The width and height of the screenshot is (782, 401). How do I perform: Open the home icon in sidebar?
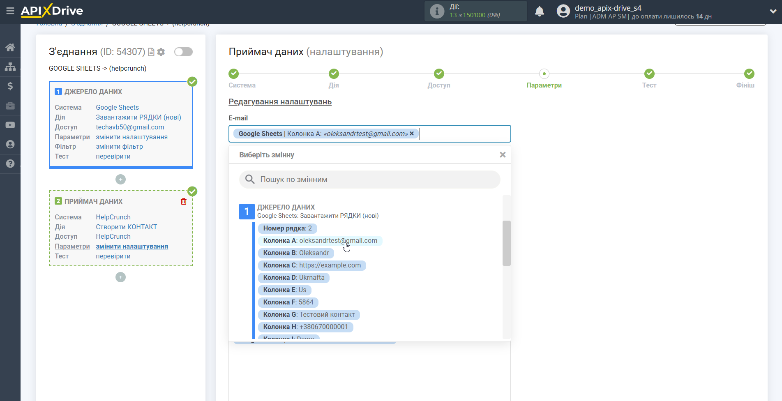[10, 47]
